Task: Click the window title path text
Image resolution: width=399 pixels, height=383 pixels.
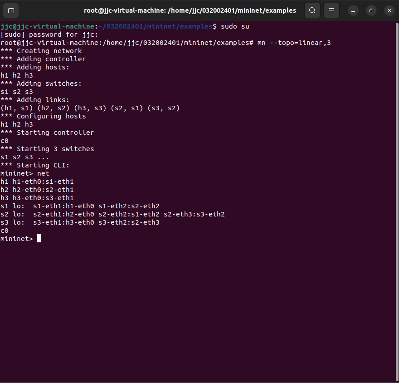Action: (x=190, y=10)
